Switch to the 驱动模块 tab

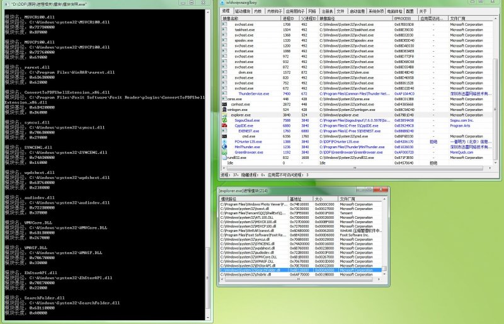click(x=243, y=11)
